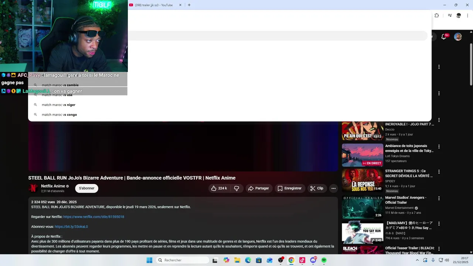Open options for MAD/AMV You Say Run video
This screenshot has height=266, width=473.
[x=439, y=224]
